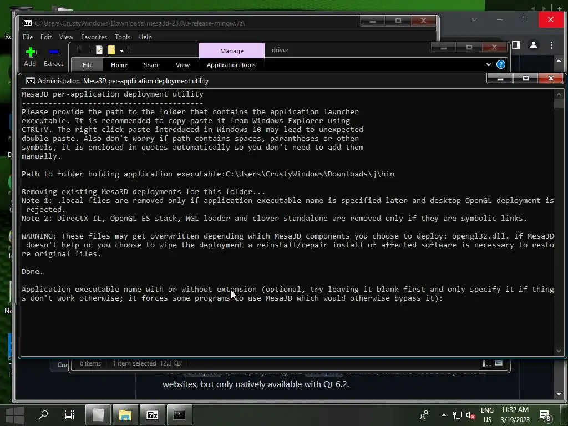Show hidden system tray icons
This screenshot has height=426, width=568.
[444, 415]
